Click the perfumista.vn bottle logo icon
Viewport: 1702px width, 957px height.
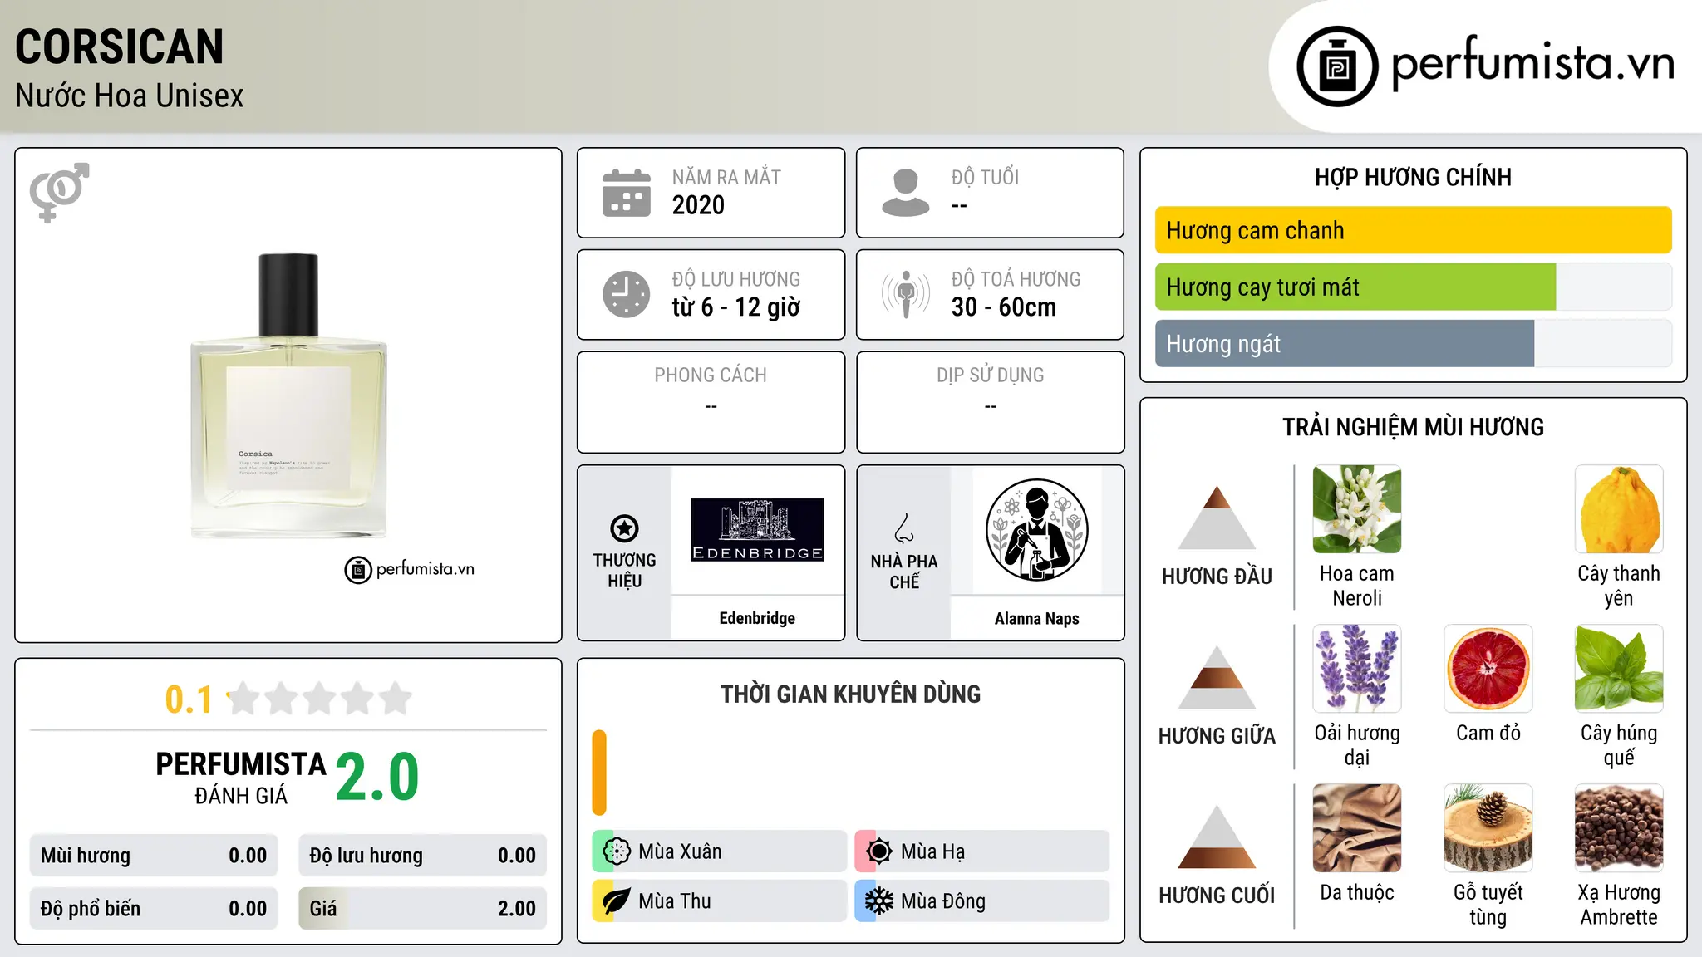click(x=1337, y=66)
